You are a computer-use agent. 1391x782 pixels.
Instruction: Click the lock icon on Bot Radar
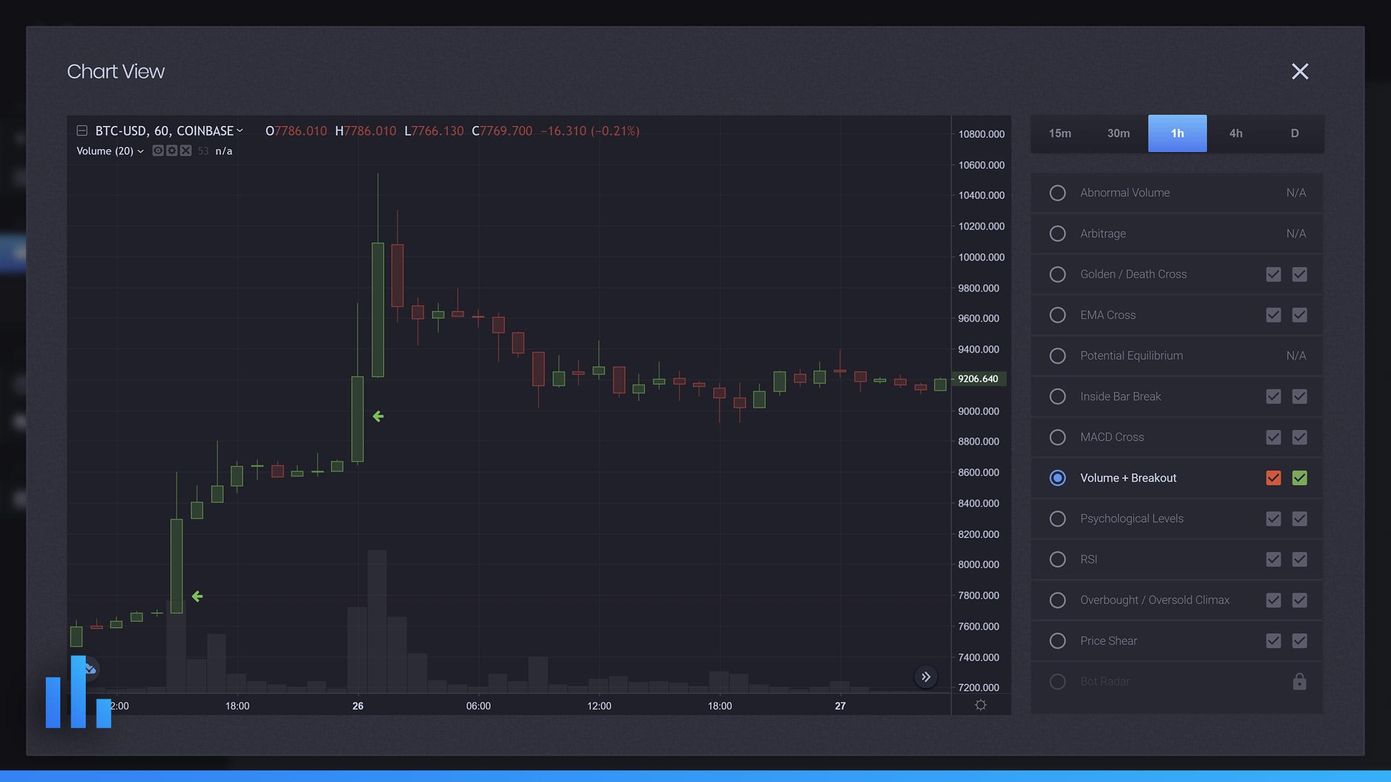1299,681
